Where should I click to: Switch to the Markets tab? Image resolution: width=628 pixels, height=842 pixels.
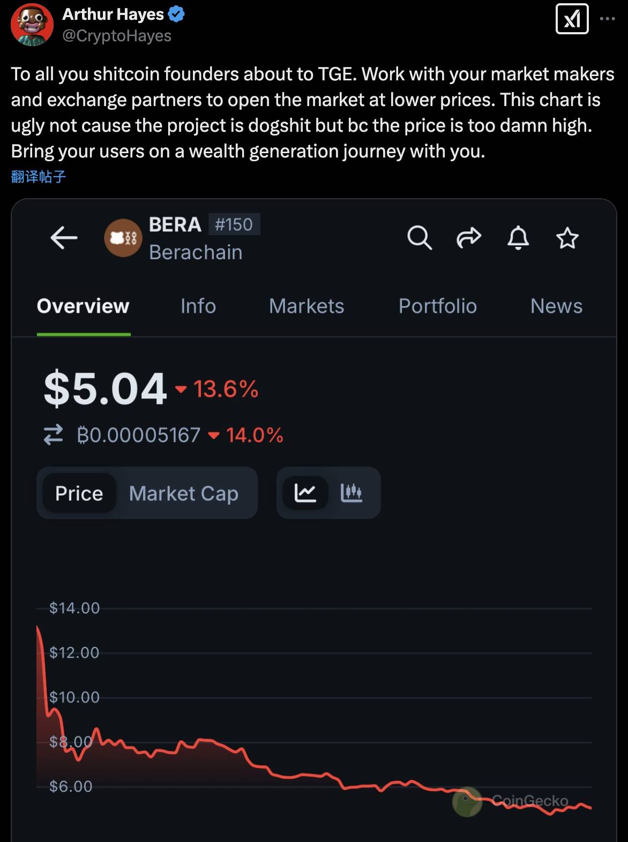[306, 306]
